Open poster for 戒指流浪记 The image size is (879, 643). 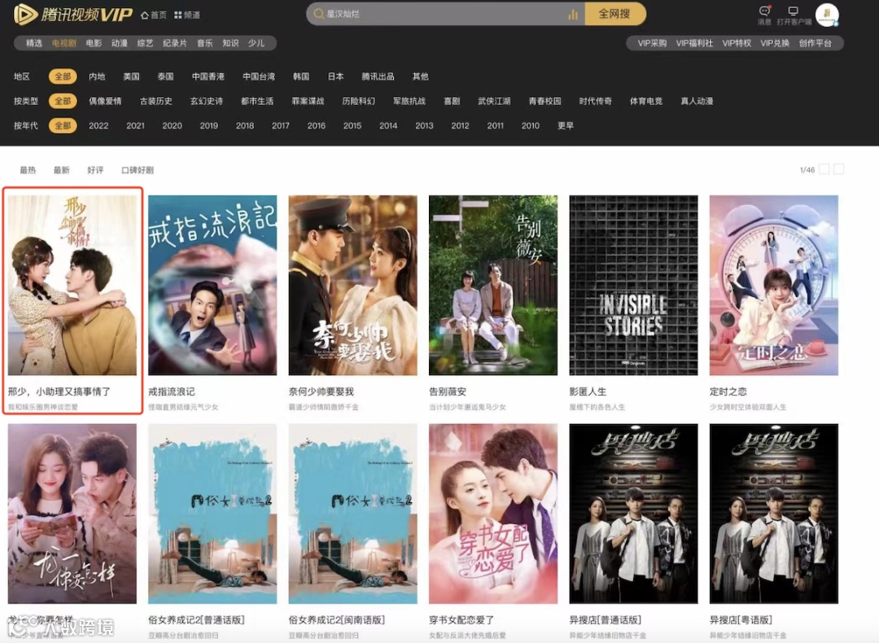pyautogui.click(x=212, y=286)
